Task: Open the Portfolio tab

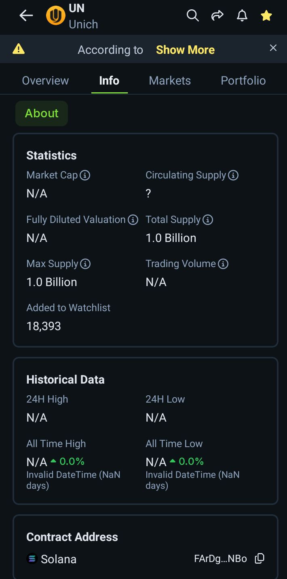Action: tap(243, 81)
